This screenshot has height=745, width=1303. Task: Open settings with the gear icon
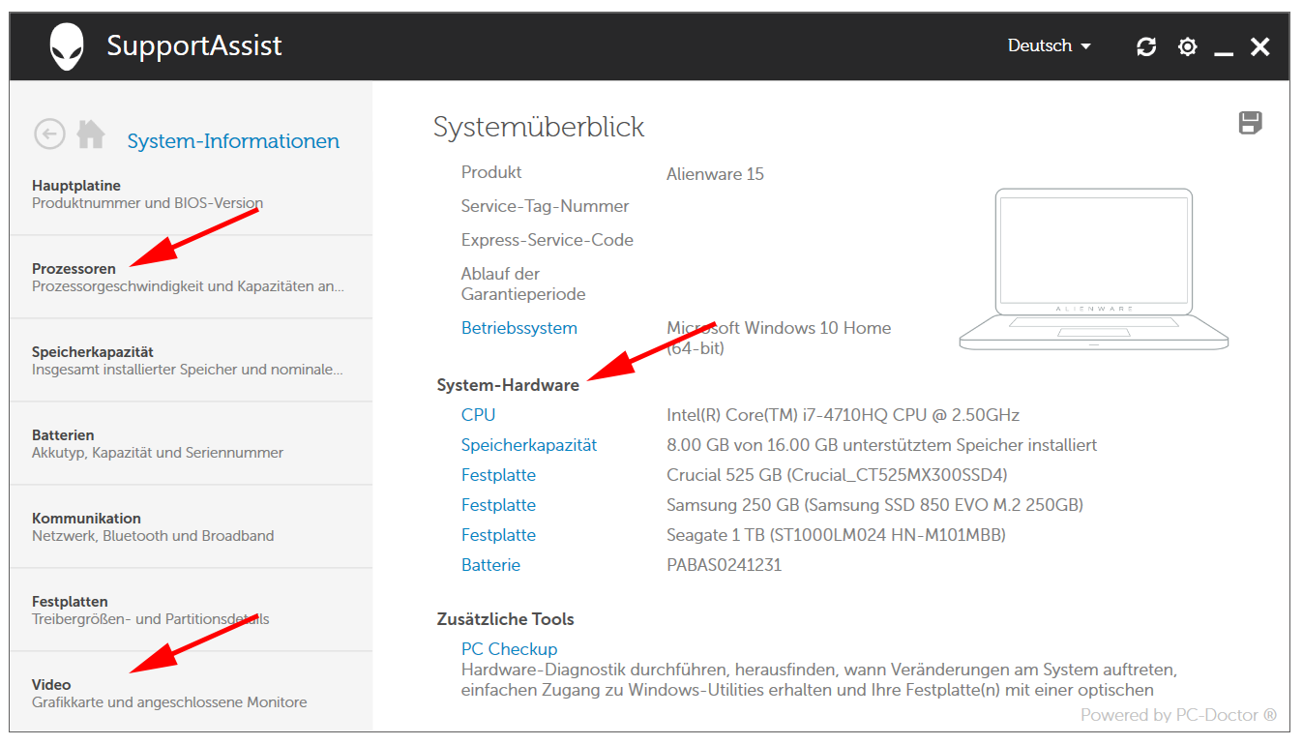[1188, 46]
